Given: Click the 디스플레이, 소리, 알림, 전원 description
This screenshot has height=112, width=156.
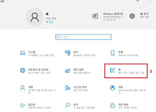Looking at the screenshot, I should pos(41,55).
